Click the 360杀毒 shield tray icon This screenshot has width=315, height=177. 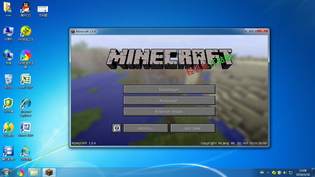(x=279, y=173)
